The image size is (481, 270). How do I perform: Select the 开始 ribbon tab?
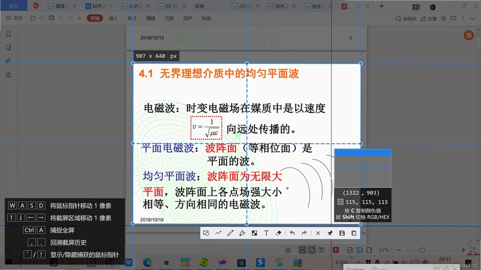(94, 19)
